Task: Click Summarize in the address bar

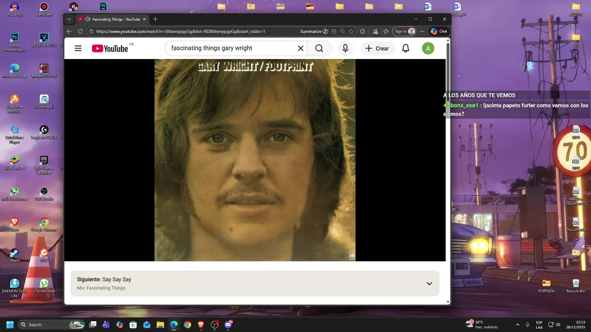Action: (314, 31)
